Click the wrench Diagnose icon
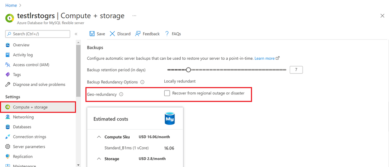389x167 pixels. tap(8, 85)
